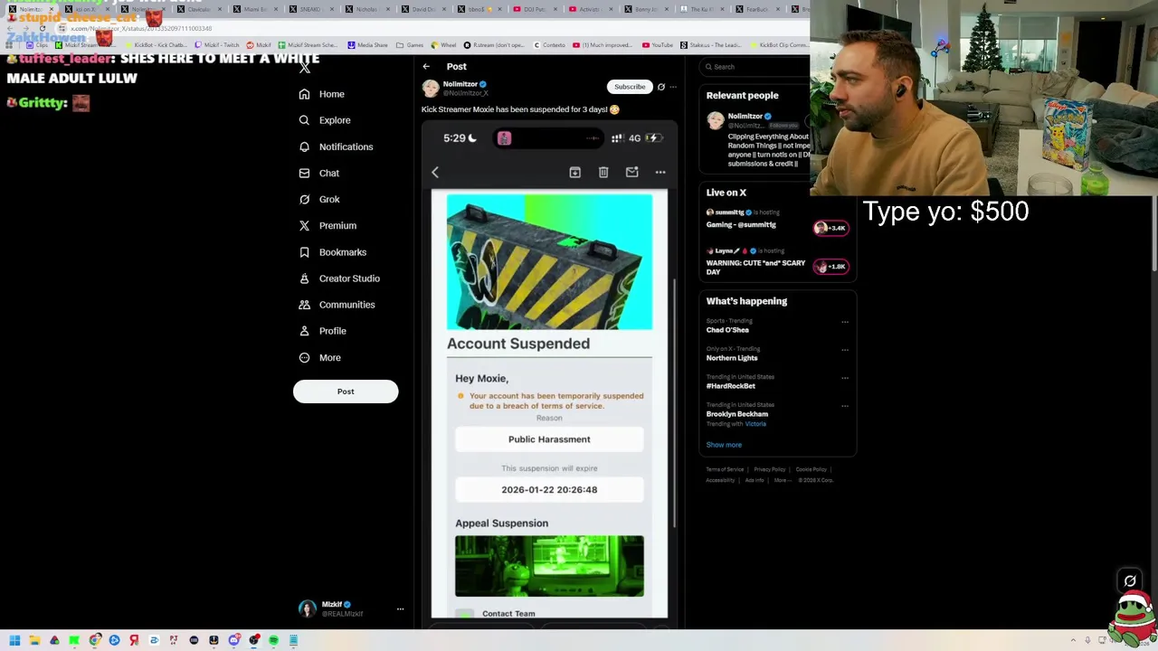1158x651 pixels.
Task: Open Notifications in X sidebar
Action: tap(336, 146)
